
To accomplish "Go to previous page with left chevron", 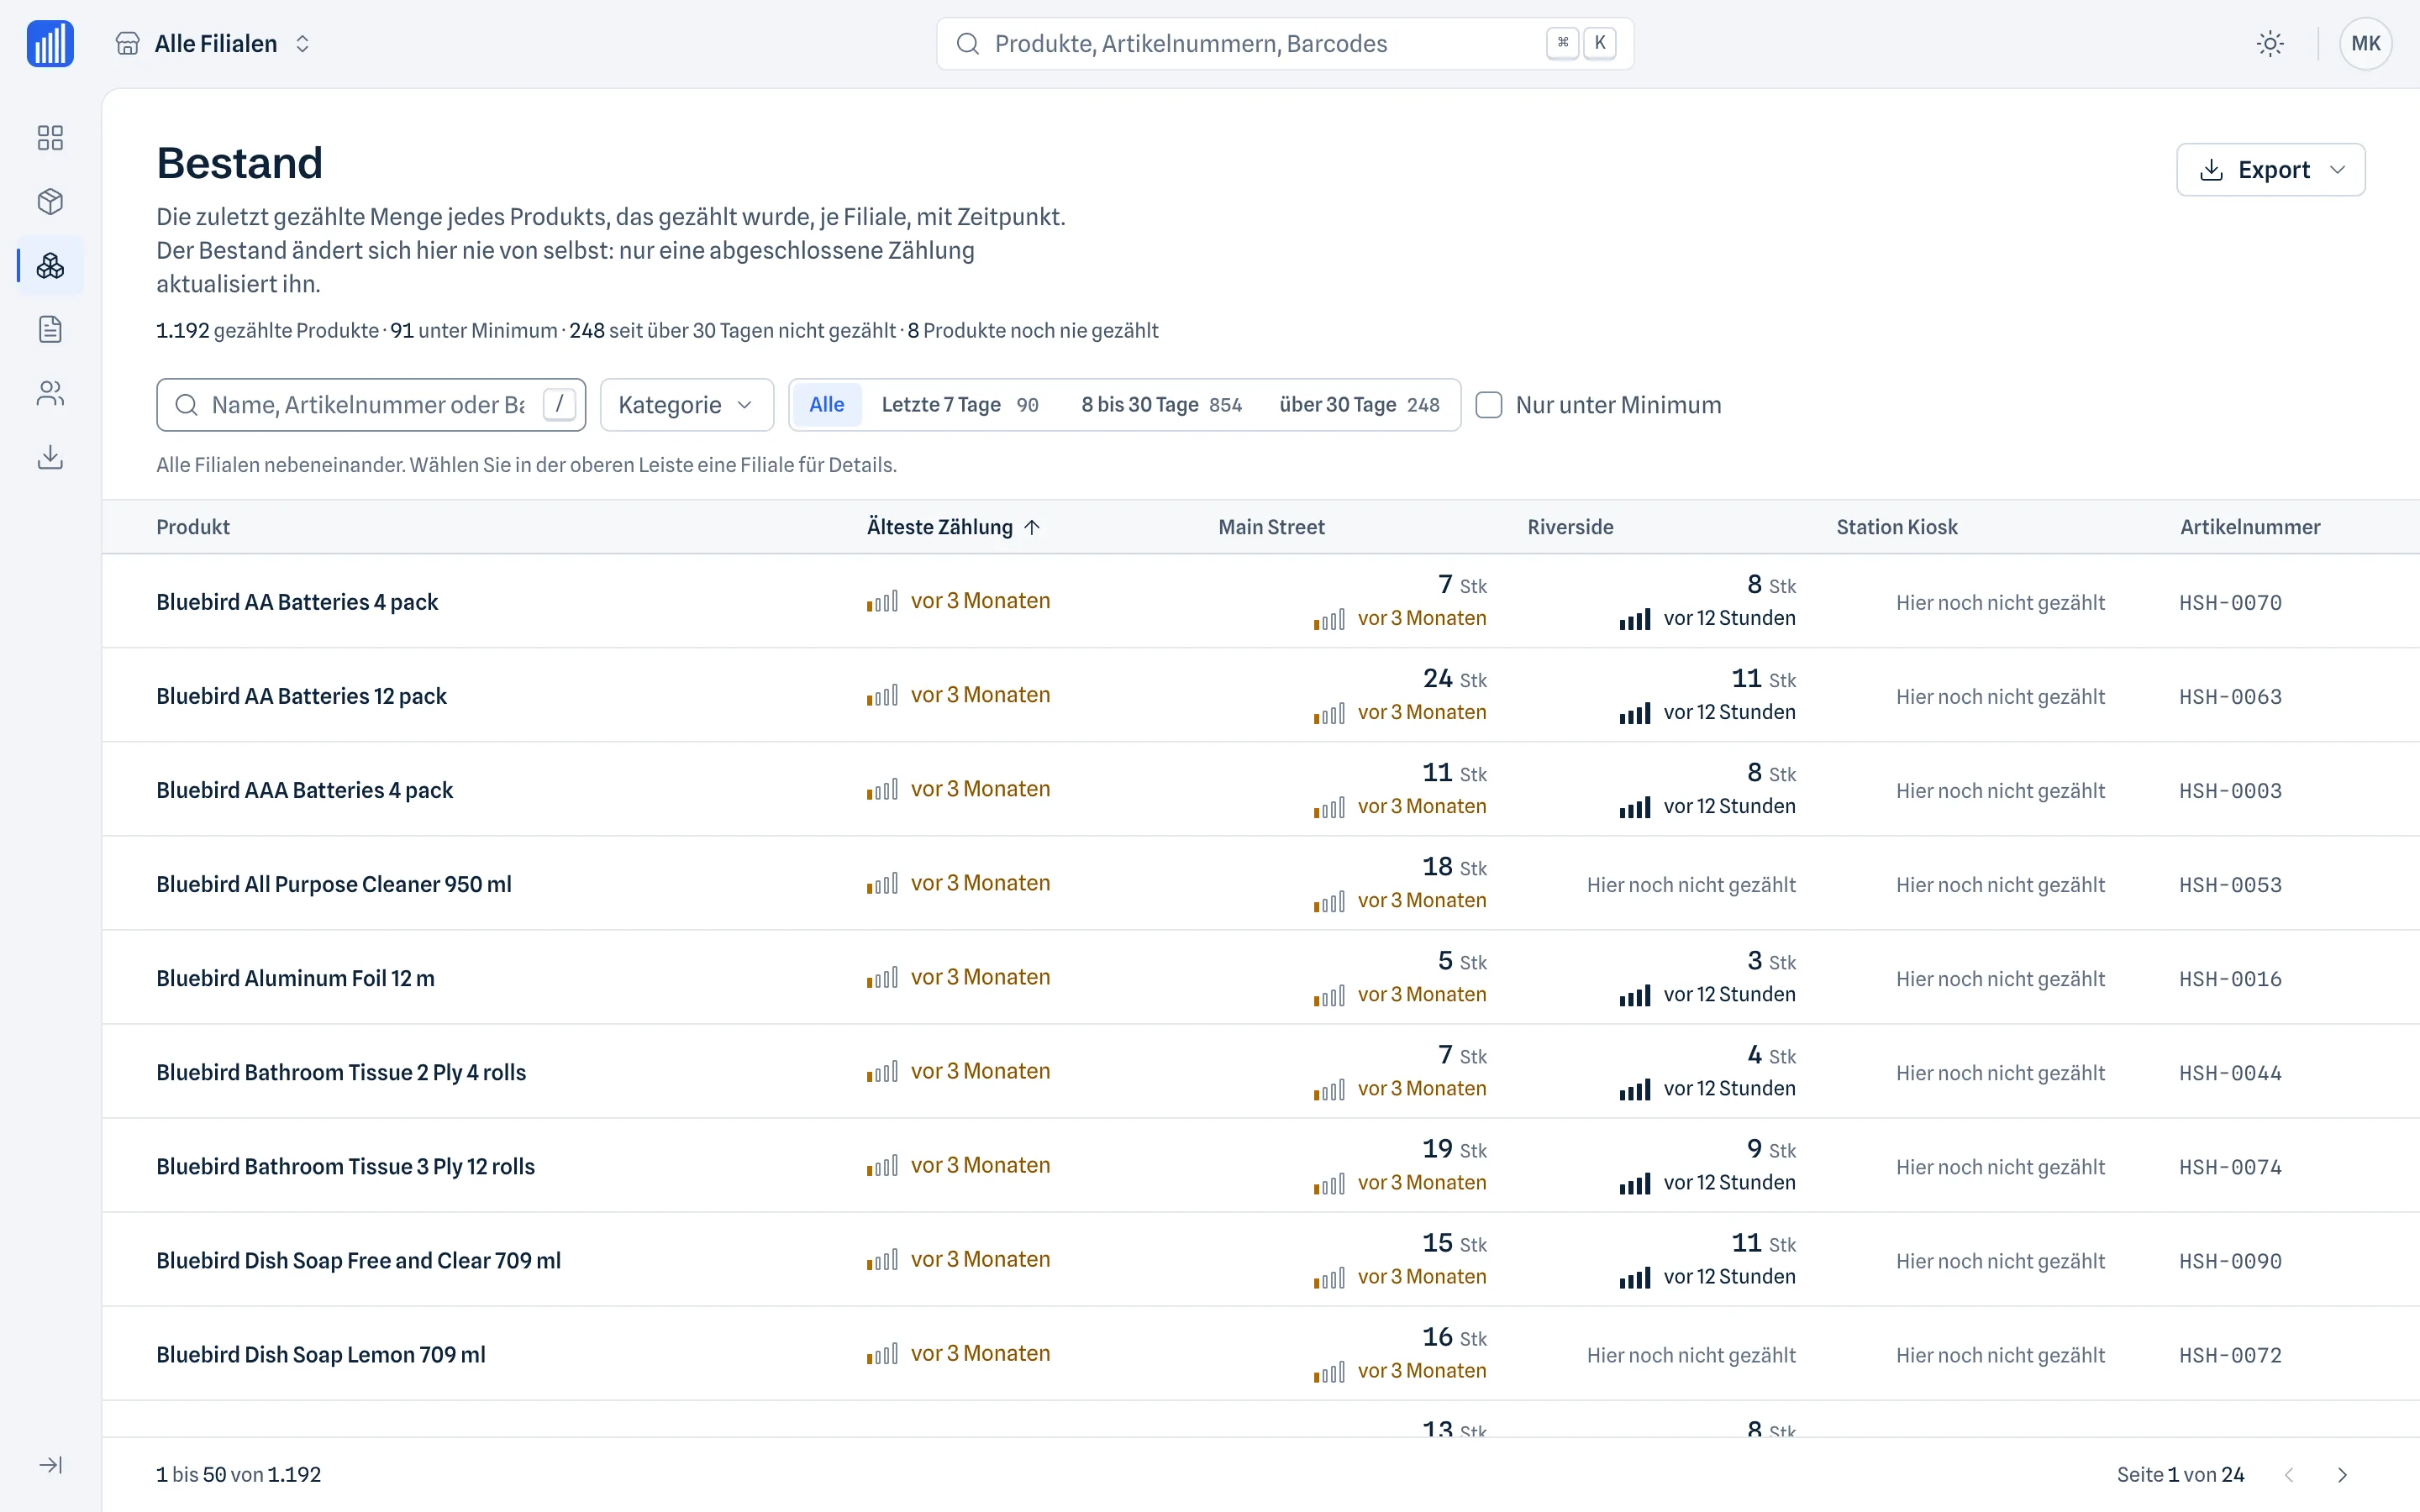I will click(2289, 1475).
